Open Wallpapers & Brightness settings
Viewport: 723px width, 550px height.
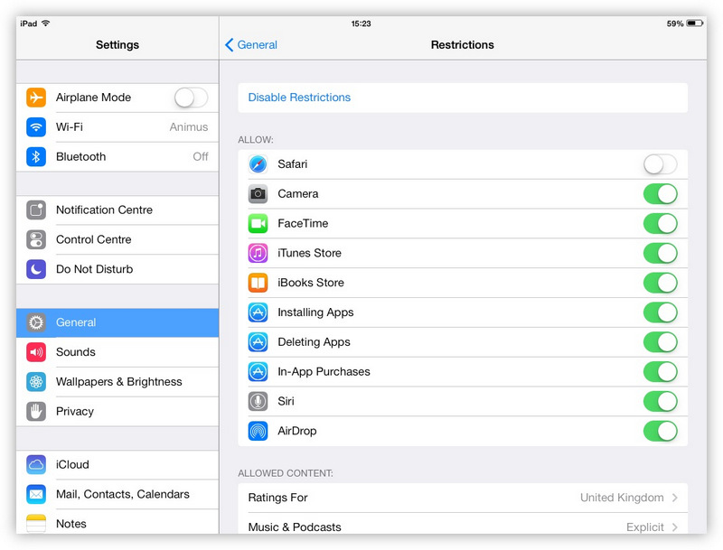[x=117, y=382]
